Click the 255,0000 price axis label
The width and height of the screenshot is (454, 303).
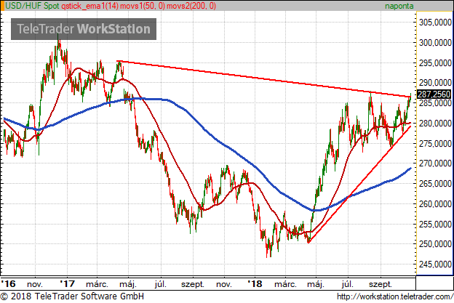click(435, 225)
